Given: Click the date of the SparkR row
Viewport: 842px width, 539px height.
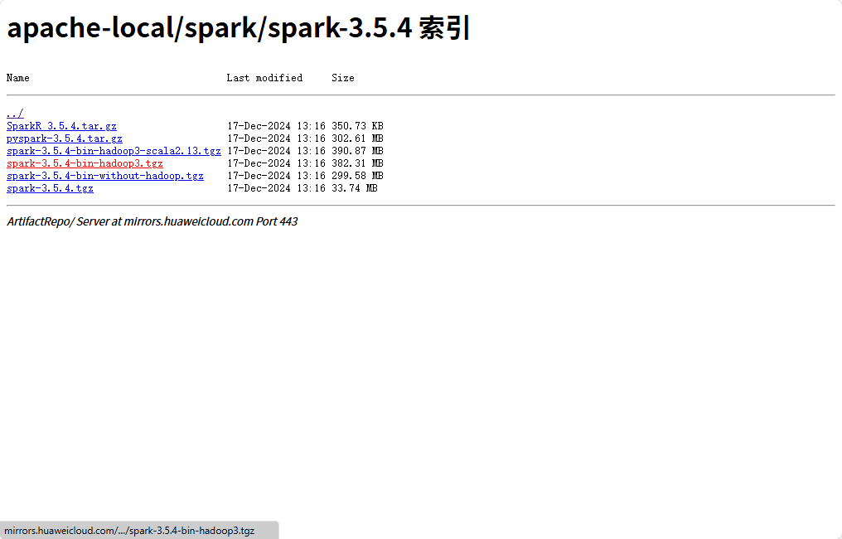Looking at the screenshot, I should point(276,126).
